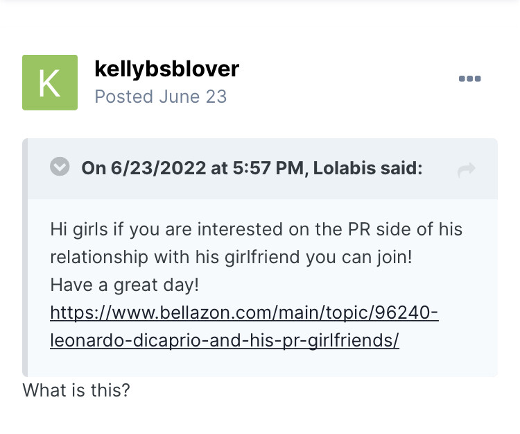Collapse the quote with the chevron icon
The image size is (520, 434).
point(60,167)
